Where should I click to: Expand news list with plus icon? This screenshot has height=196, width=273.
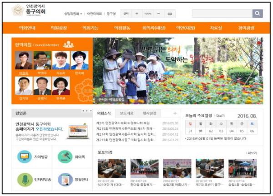pyautogui.click(x=175, y=113)
